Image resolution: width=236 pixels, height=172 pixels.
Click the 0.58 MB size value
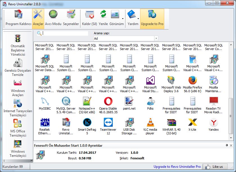click(x=85, y=158)
